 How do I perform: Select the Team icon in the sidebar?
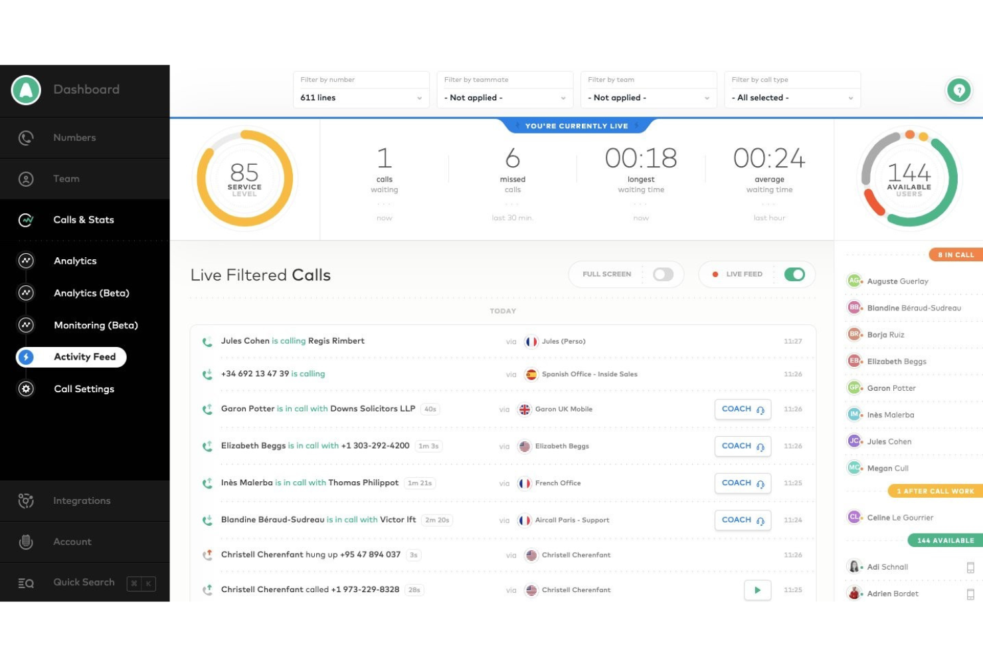(x=26, y=179)
